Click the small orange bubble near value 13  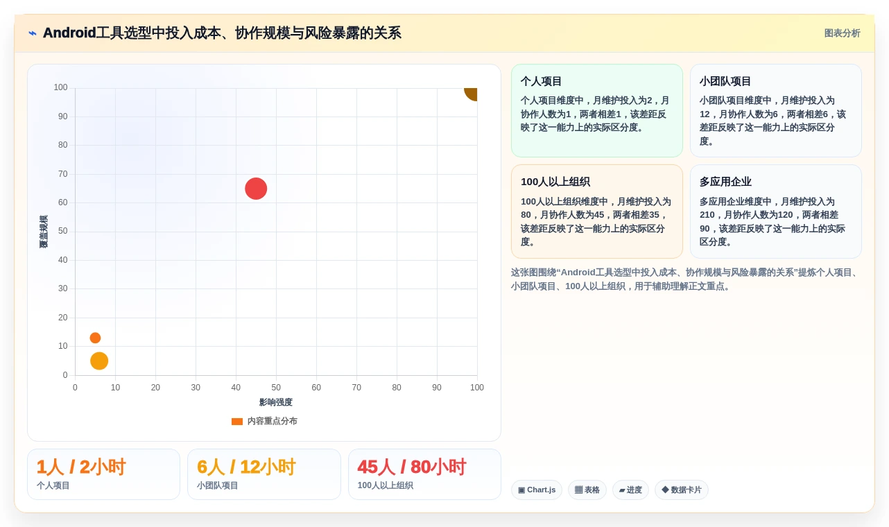[x=95, y=338]
